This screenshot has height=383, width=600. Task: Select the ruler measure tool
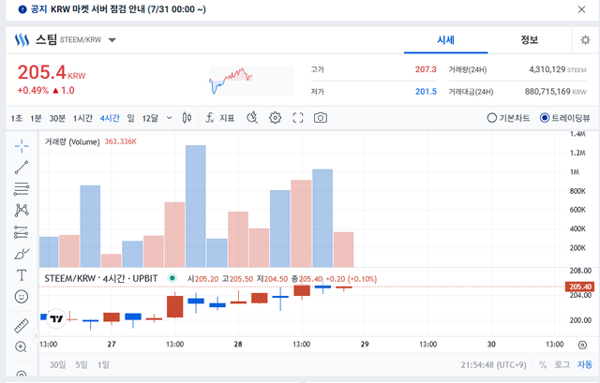tap(22, 325)
